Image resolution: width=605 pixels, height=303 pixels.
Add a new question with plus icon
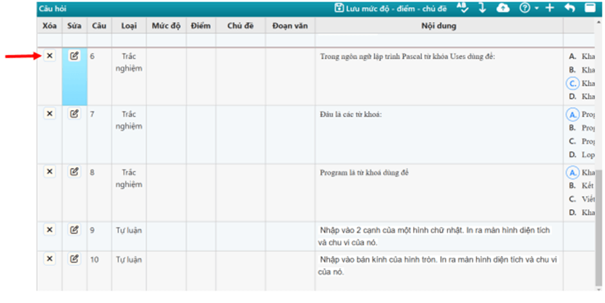click(x=549, y=8)
